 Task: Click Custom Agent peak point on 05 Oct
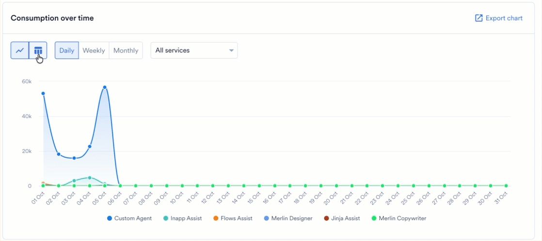tap(105, 88)
